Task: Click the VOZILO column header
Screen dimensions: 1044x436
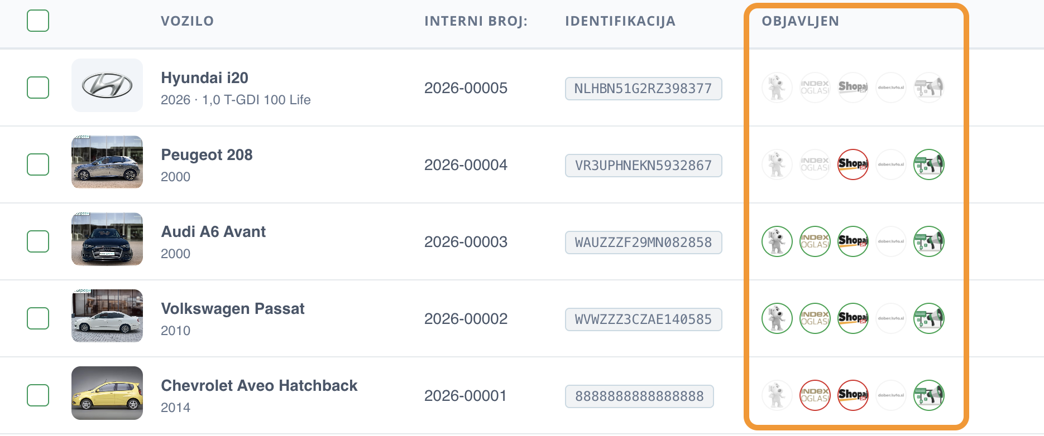Action: coord(188,21)
